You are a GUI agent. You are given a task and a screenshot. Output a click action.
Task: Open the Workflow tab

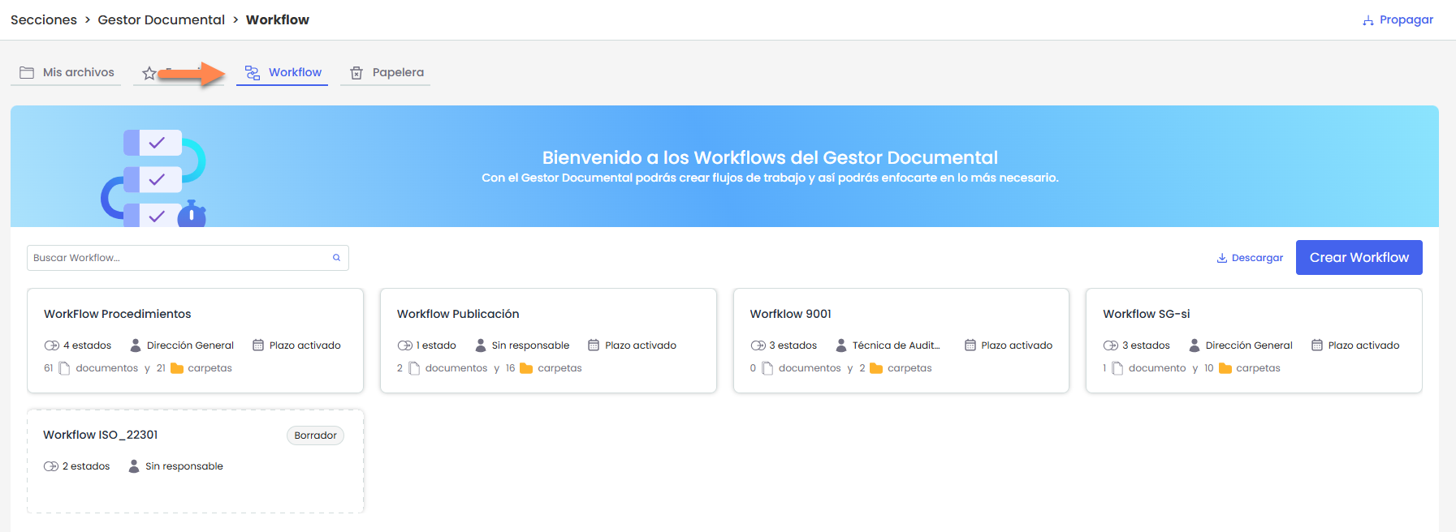(283, 73)
